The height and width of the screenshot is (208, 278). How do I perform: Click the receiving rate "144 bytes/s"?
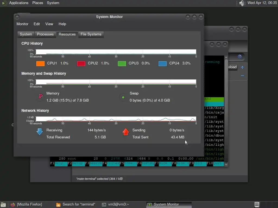tap(97, 130)
